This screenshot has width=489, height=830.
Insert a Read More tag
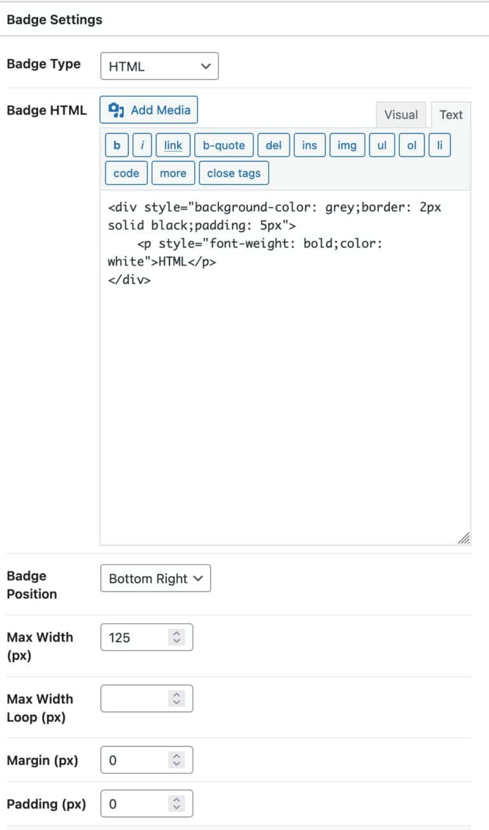173,172
